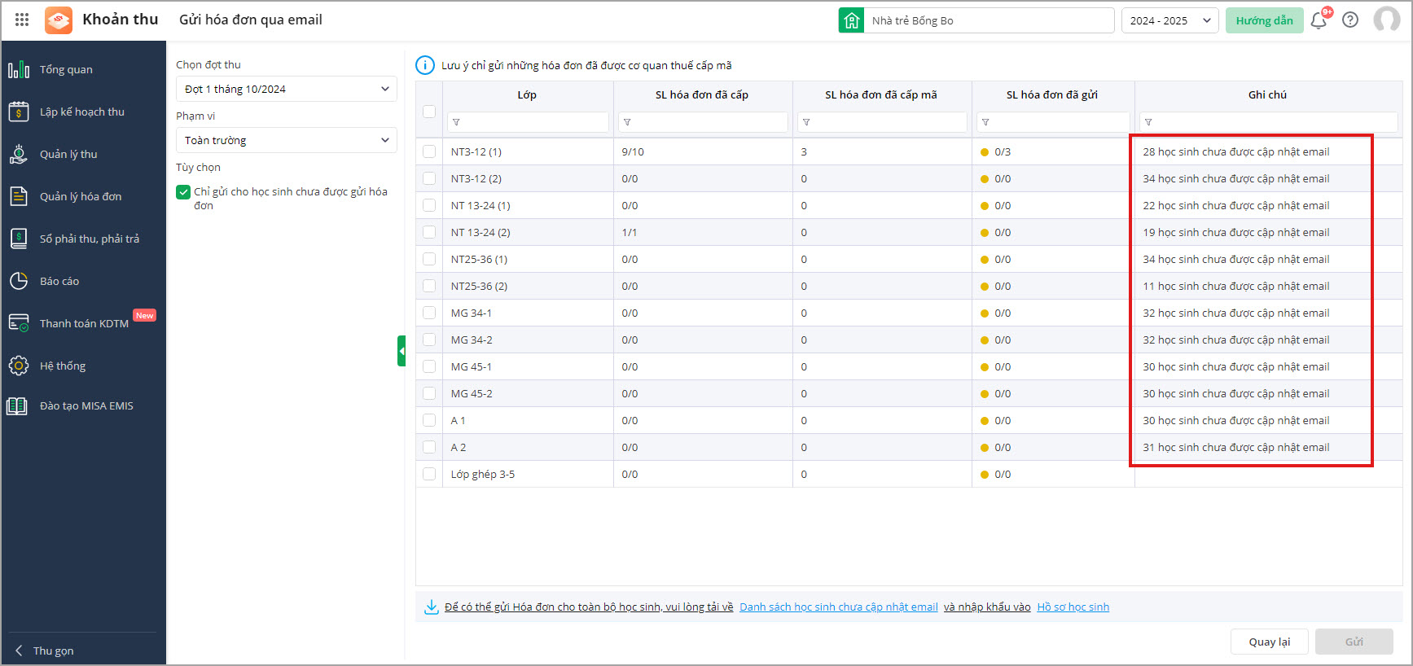The width and height of the screenshot is (1413, 666).
Task: Click the download icon in the footer note
Action: pyautogui.click(x=432, y=607)
